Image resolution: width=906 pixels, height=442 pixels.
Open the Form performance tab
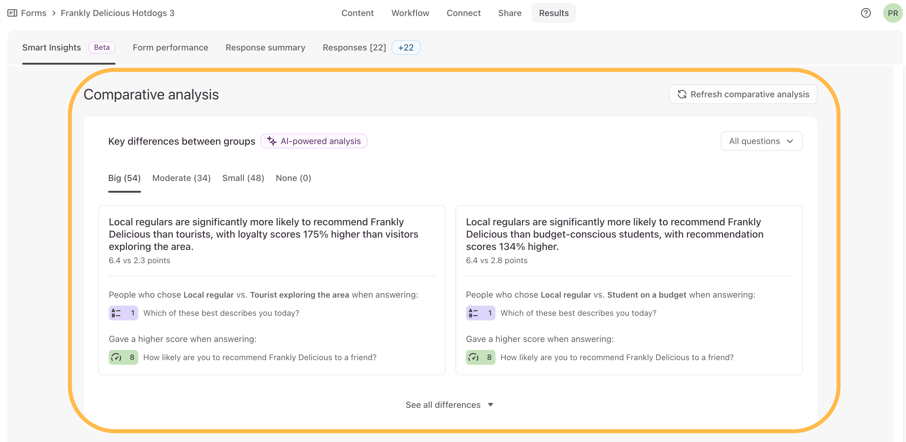coord(170,47)
